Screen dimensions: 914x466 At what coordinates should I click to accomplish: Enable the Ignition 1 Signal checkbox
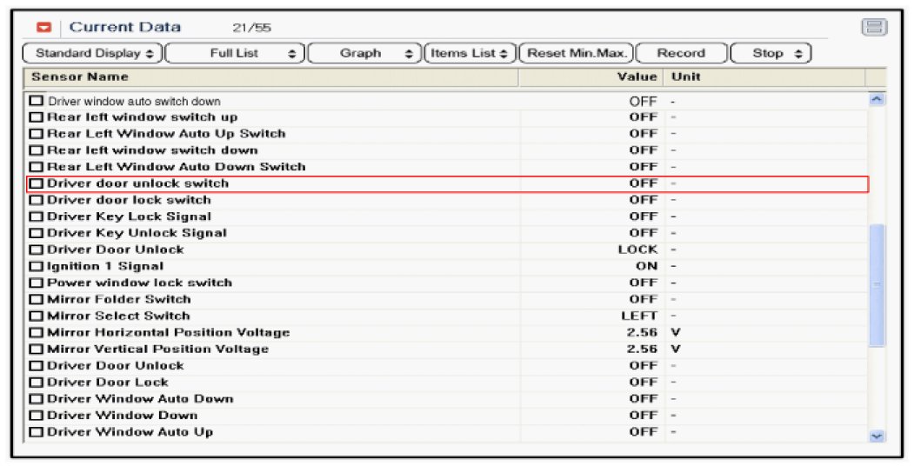tap(36, 267)
